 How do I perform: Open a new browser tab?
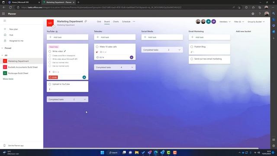point(78,2)
